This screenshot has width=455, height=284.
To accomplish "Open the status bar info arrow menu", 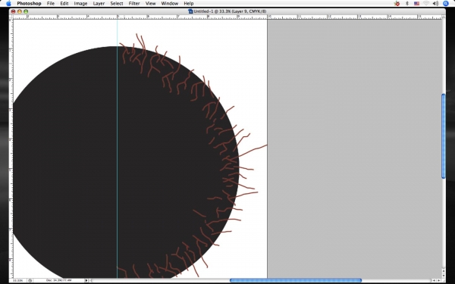I will click(86, 280).
